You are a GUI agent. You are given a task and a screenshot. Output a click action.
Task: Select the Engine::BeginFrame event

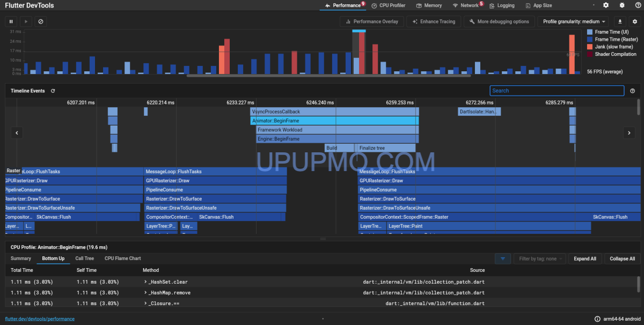tap(337, 139)
